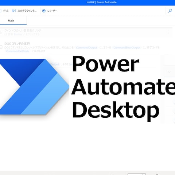The width and height of the screenshot is (175, 175).
Task: Click the CommandExitCode variable chip
Action: pos(17,51)
